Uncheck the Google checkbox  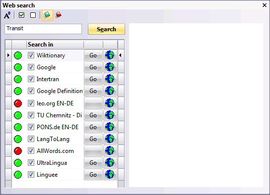click(x=31, y=67)
